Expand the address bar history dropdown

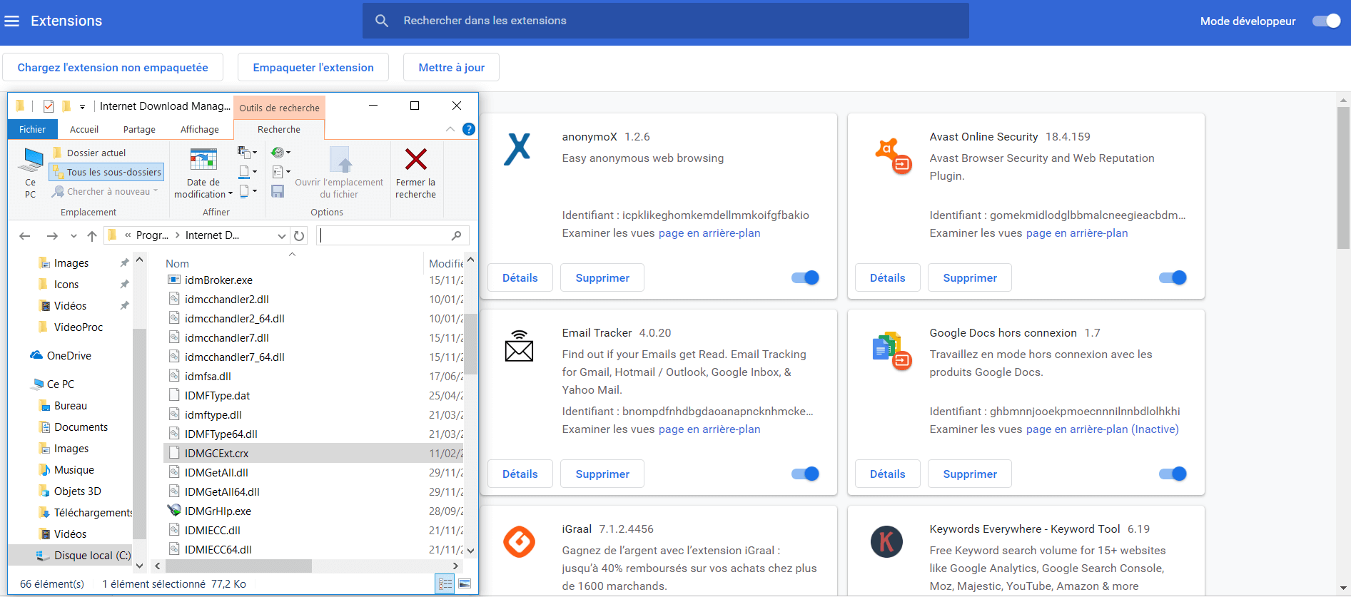pos(282,236)
